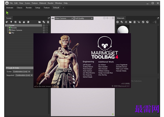Viewport: 164px width, 117px height.
Task: Add a new sky object icon
Action: (20, 22)
